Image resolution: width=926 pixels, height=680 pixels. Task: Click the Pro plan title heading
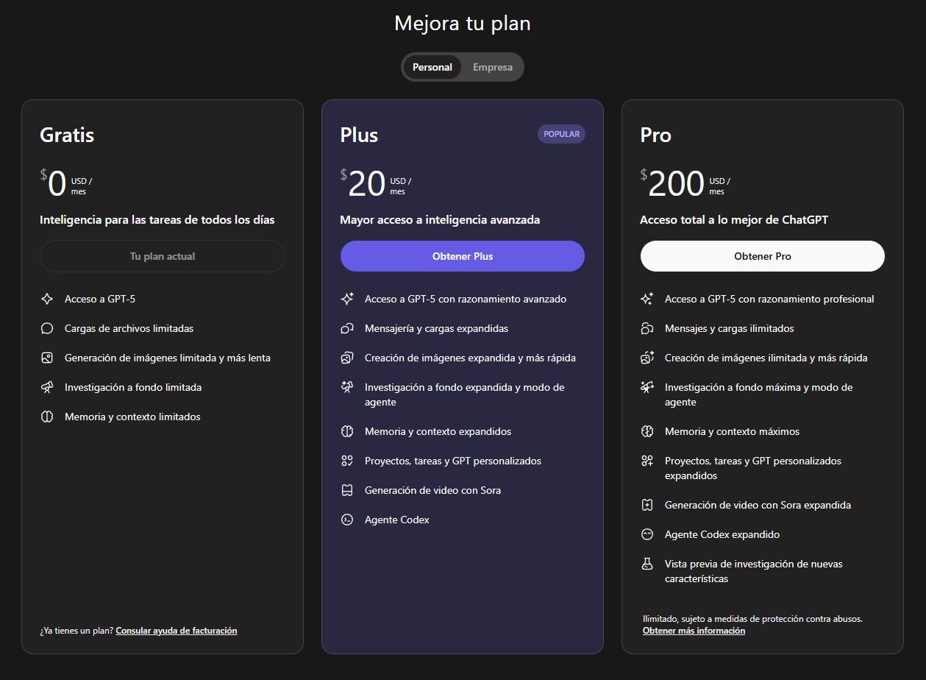coord(655,135)
